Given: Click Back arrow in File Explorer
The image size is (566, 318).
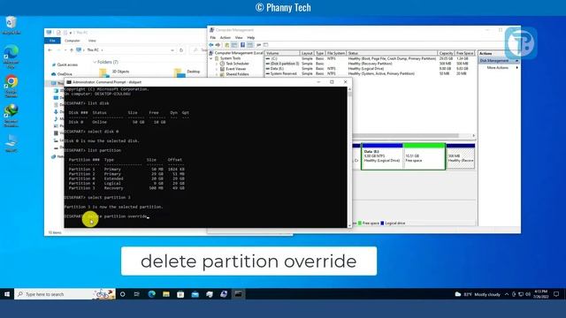Looking at the screenshot, I should pos(50,50).
